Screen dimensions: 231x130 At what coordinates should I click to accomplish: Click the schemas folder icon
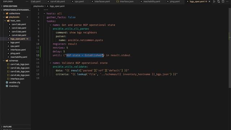pos(7,61)
